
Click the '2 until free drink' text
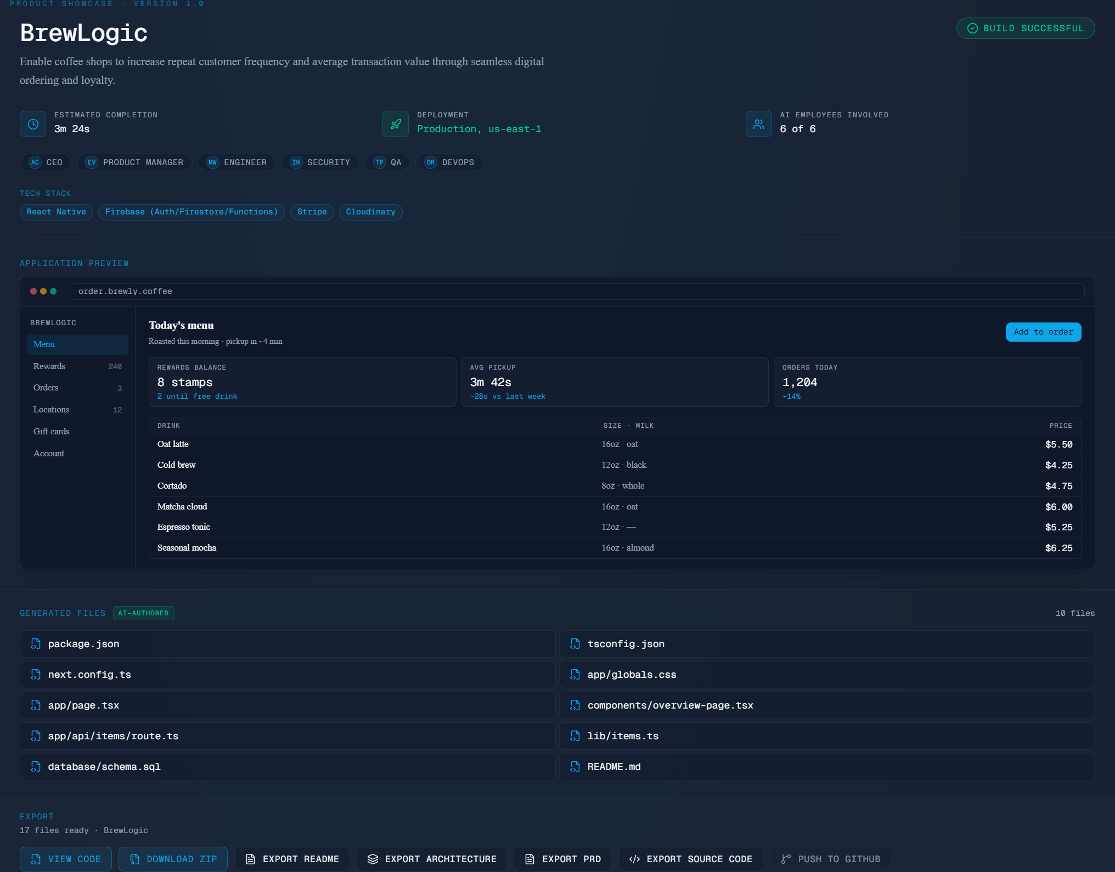click(x=198, y=397)
